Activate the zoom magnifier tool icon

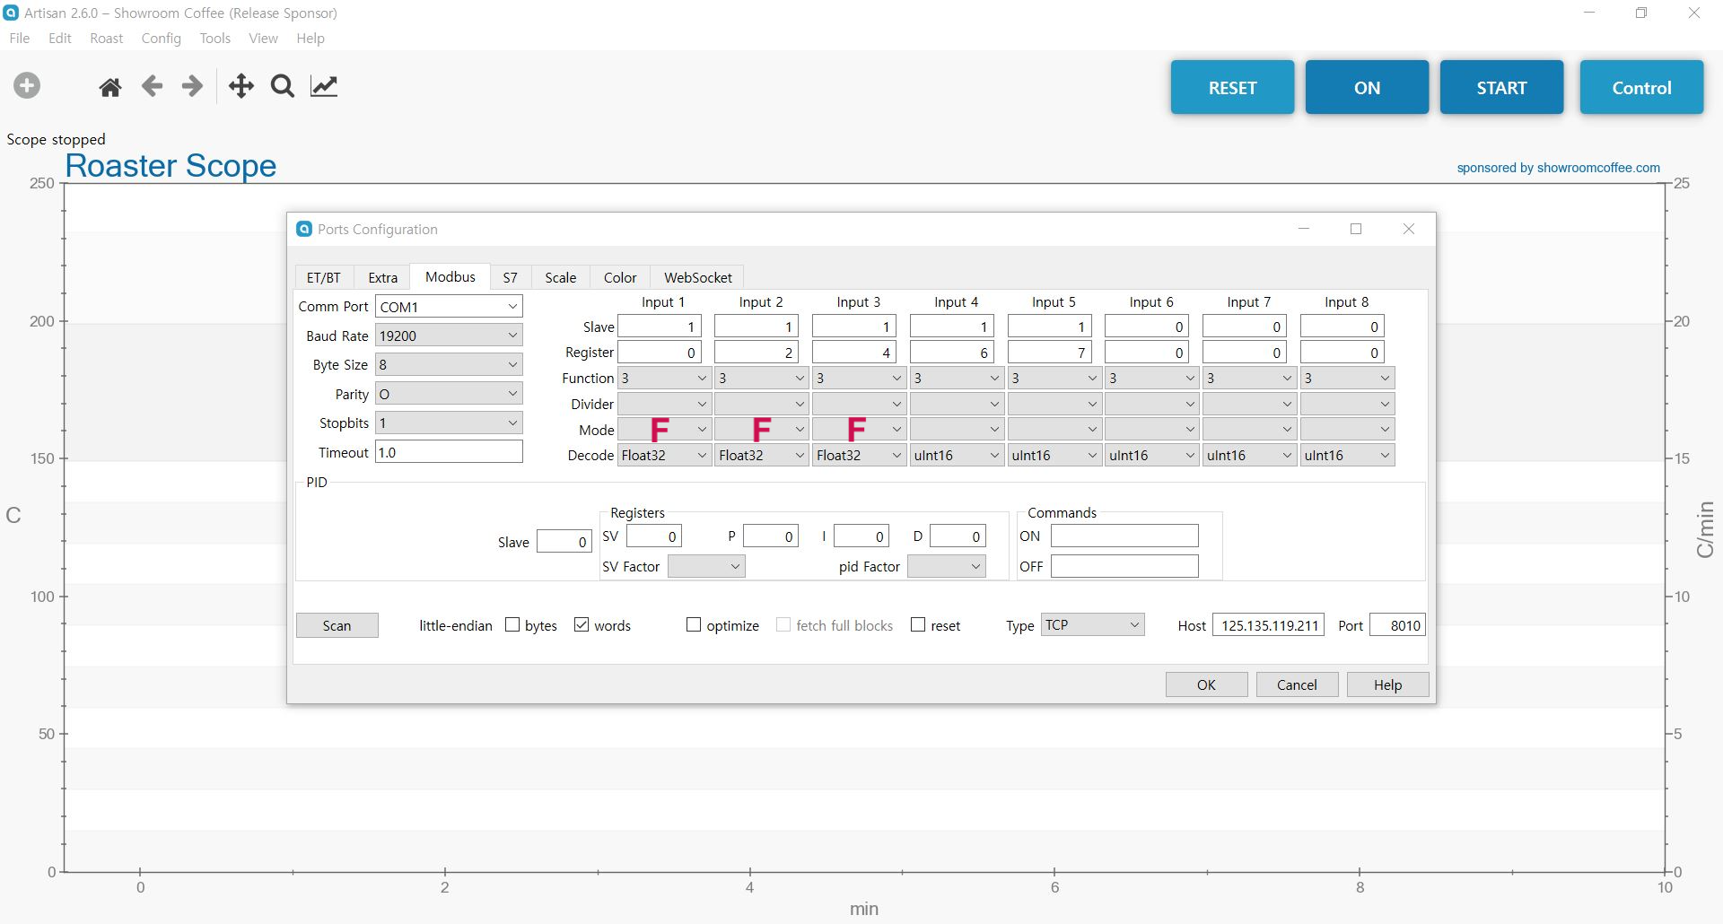[x=282, y=85]
